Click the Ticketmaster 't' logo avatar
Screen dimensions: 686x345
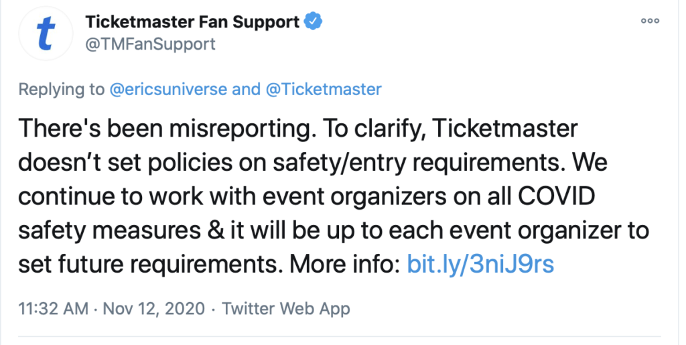[x=46, y=35]
